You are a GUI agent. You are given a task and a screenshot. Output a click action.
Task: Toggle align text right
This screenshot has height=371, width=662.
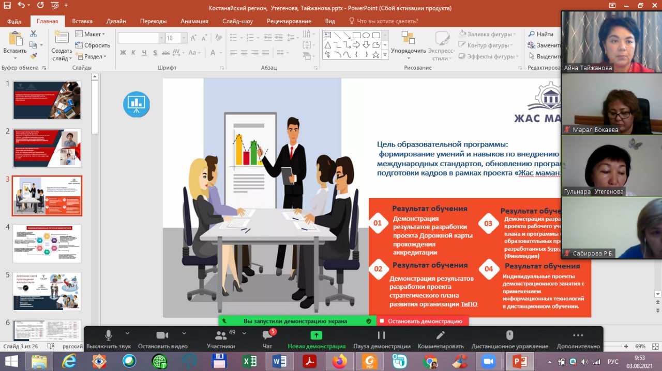click(255, 53)
